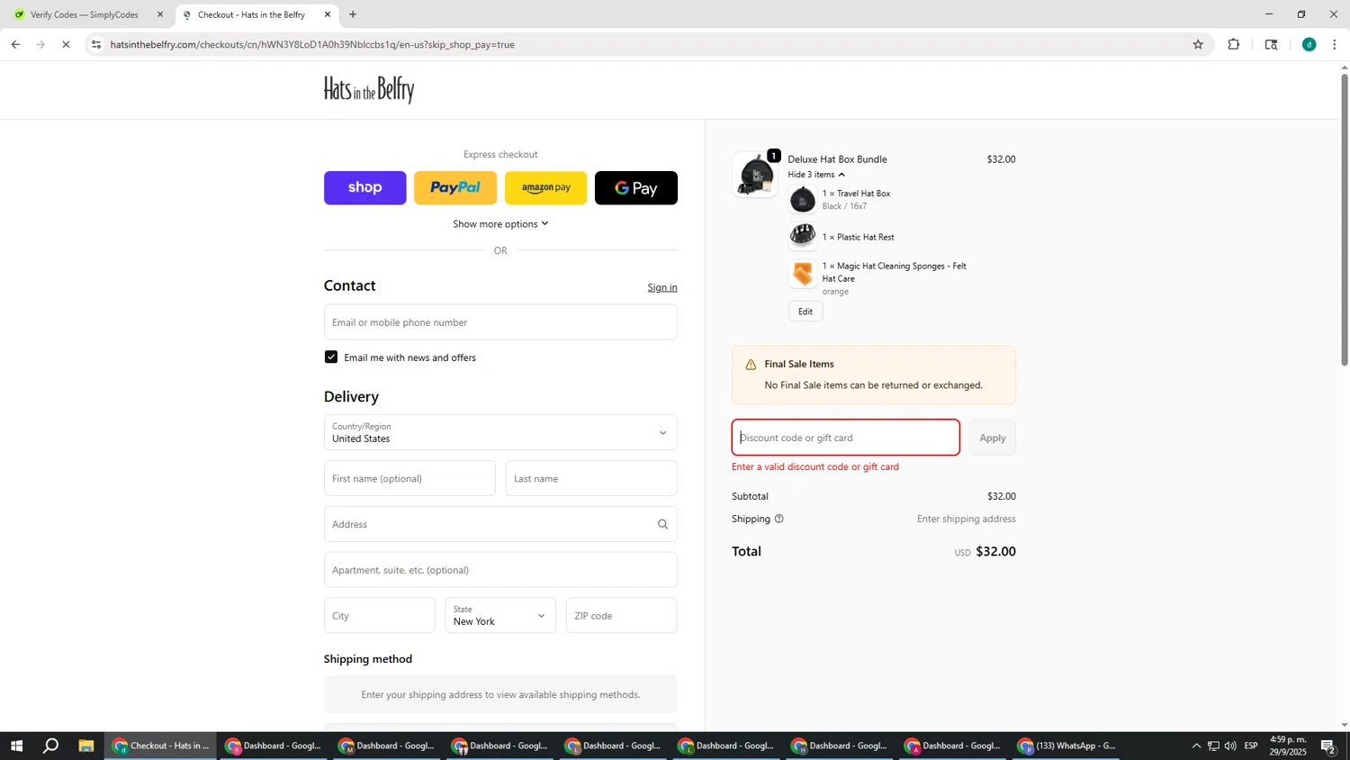Close the Checkout - Hats in the Belfry tab

(x=328, y=14)
